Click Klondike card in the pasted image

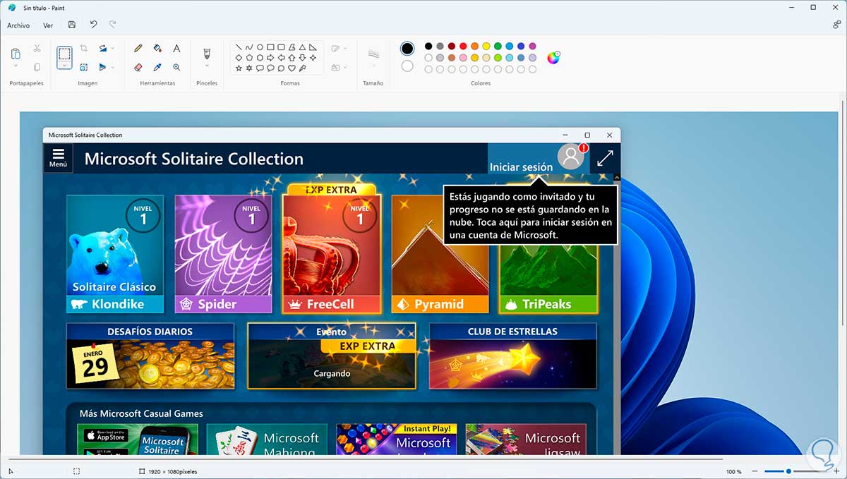tap(115, 254)
